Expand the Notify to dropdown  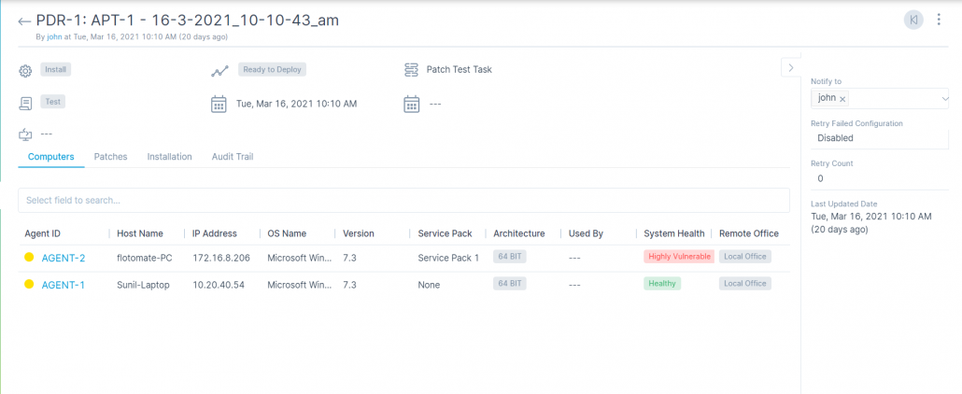pos(944,98)
